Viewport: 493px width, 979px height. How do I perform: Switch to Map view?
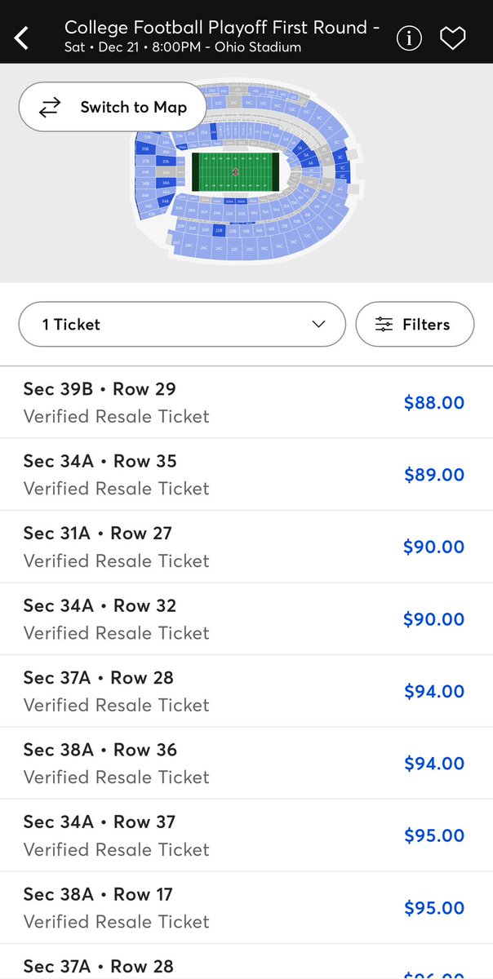click(113, 107)
